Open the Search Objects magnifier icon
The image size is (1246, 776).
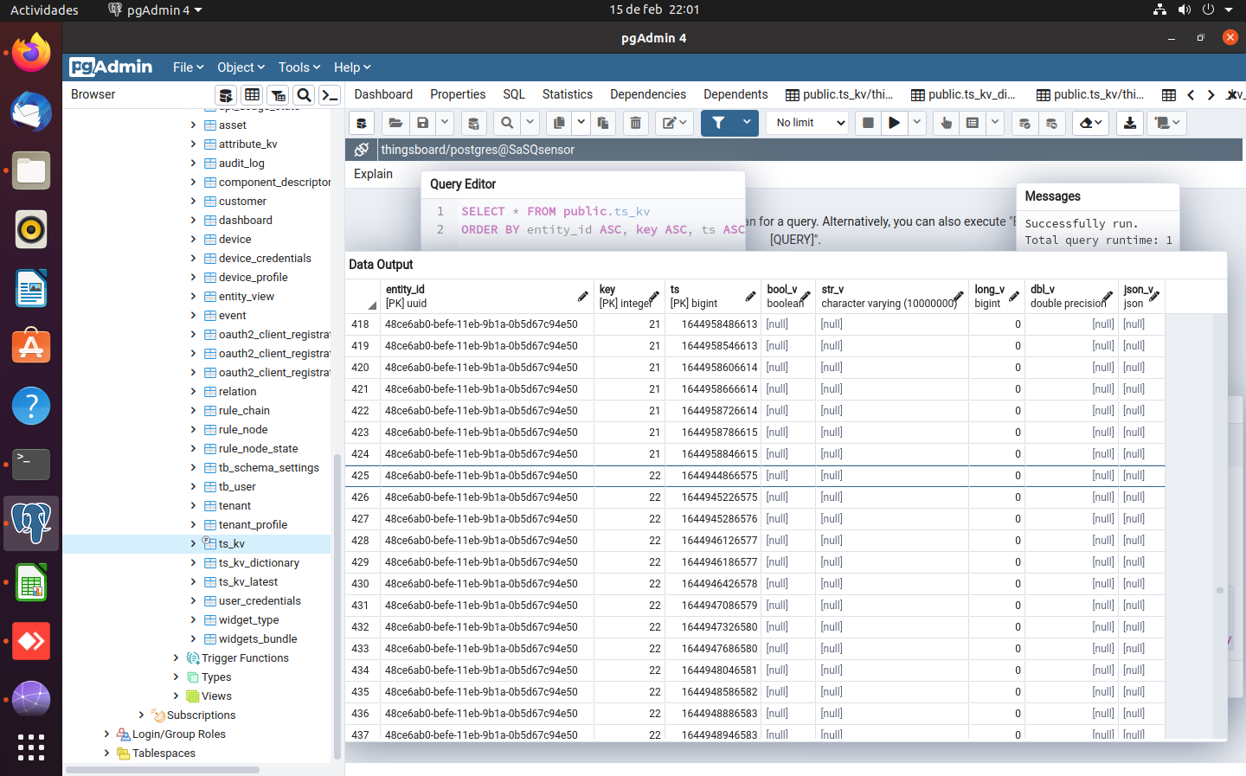(x=302, y=94)
